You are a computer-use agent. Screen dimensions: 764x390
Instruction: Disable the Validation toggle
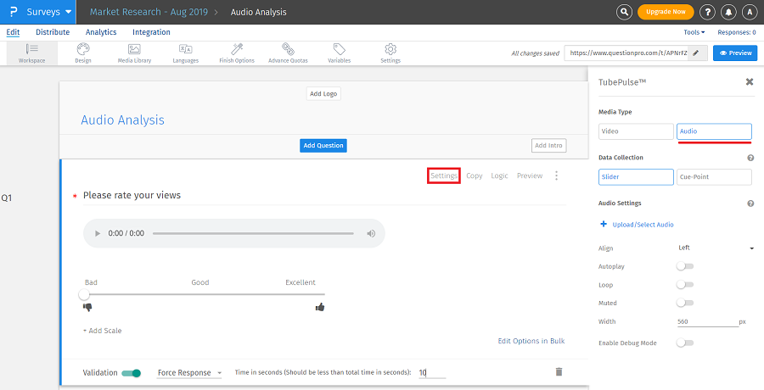(132, 373)
